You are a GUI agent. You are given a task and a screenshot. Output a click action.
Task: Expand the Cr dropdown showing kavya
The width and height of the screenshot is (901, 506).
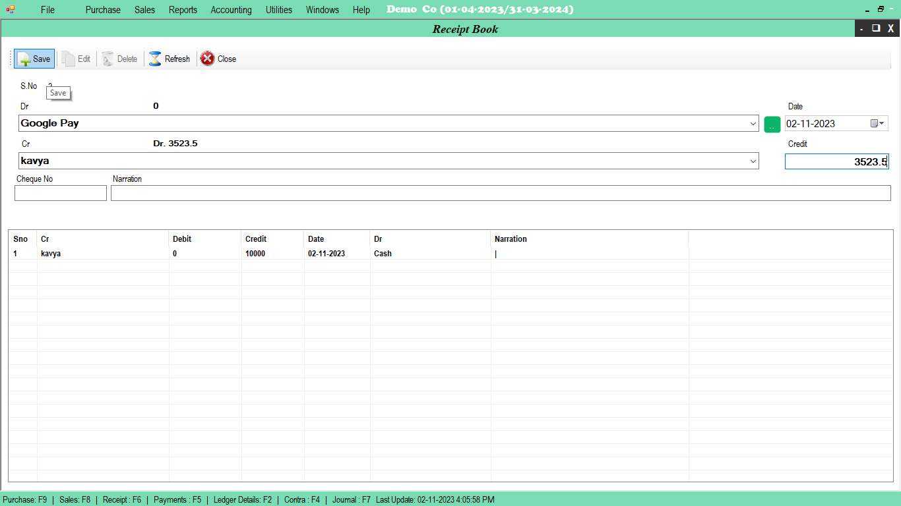753,161
